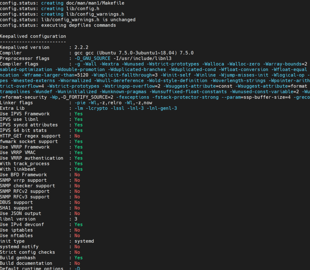The image size is (310, 270).
Task: Click the -lnl-genl-3 library flag
Action: (x=162, y=108)
